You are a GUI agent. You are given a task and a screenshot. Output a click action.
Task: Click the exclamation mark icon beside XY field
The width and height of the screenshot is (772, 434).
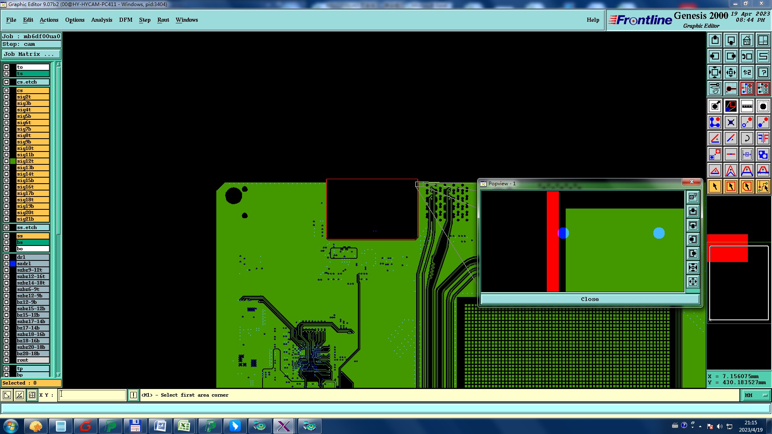(x=133, y=395)
